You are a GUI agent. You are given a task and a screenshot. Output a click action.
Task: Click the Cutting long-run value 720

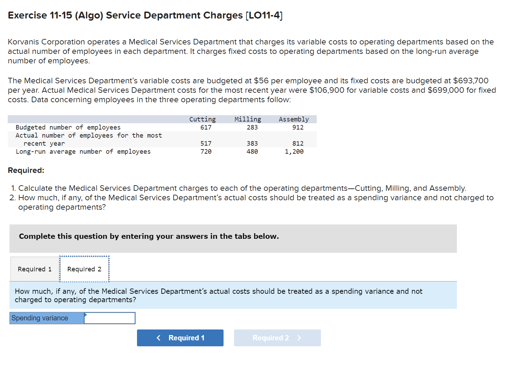click(x=206, y=152)
